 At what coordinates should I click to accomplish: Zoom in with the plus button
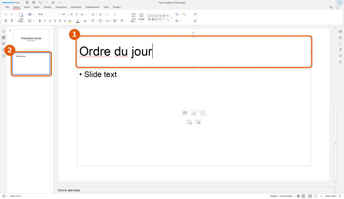(x=340, y=196)
